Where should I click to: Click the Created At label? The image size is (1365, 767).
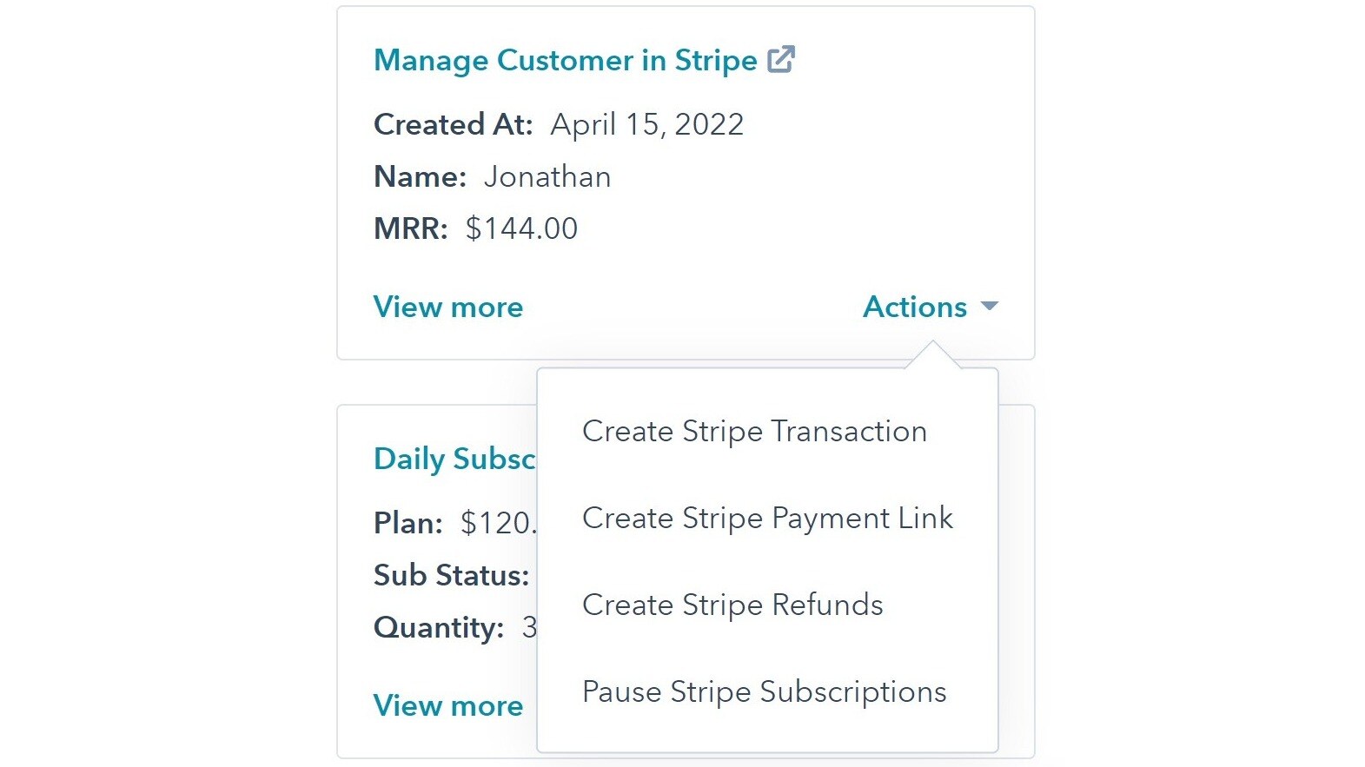(x=453, y=124)
